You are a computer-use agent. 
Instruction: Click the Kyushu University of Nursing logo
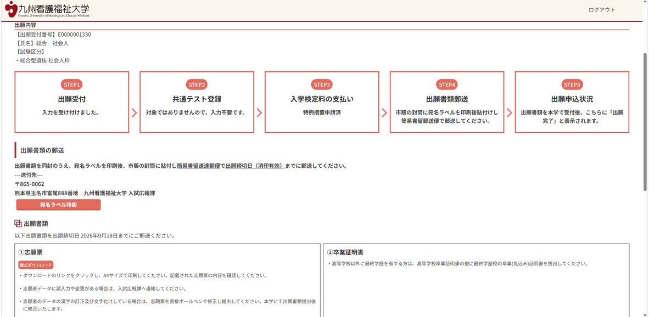47,10
